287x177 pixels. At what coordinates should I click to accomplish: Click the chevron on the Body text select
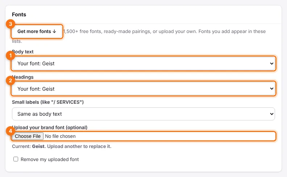click(x=272, y=63)
